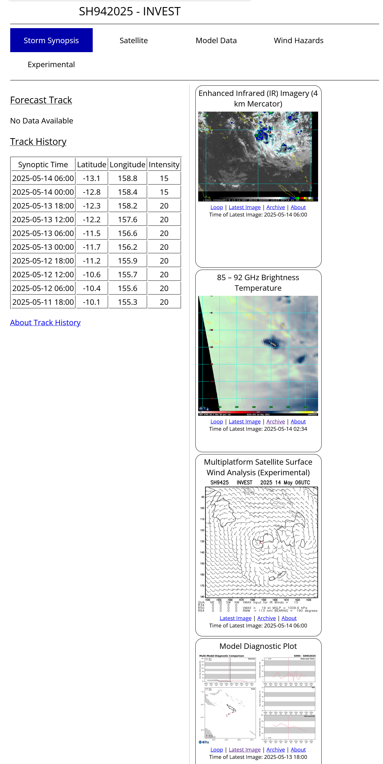
Task: Click Loop under 85-92 GHz Brightness Temperature
Action: coord(217,421)
